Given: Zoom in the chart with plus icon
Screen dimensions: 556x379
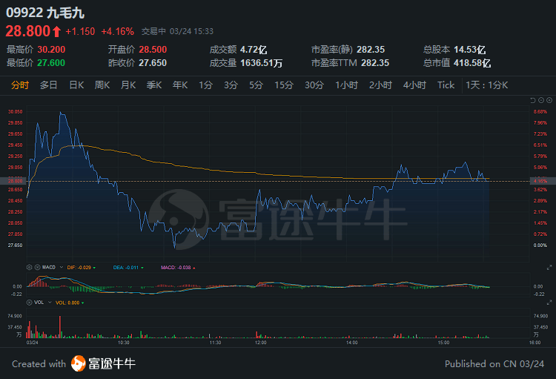Looking at the screenshot, I should point(549,100).
